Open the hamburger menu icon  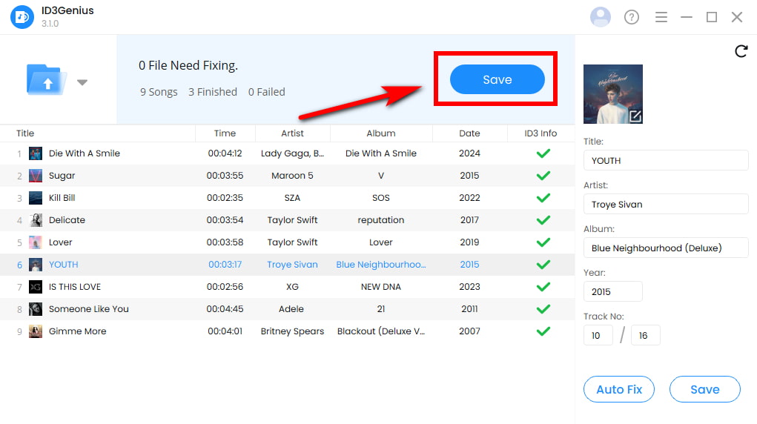(x=661, y=17)
